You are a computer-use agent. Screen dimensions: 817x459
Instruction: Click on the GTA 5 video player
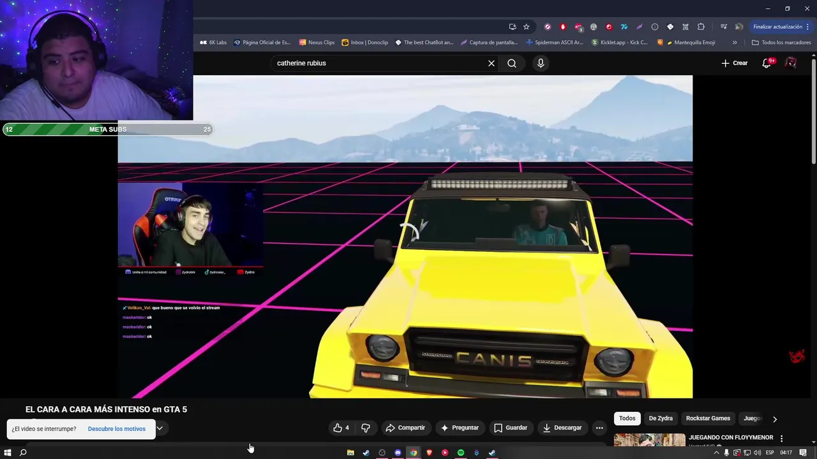pyautogui.click(x=405, y=237)
